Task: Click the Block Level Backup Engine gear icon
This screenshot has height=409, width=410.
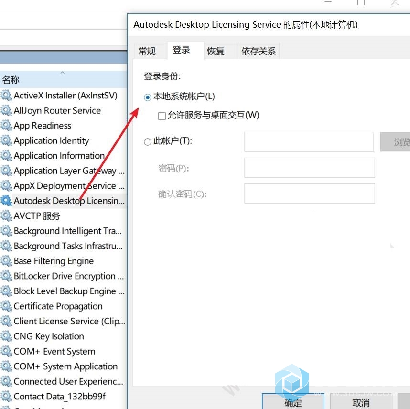Action: pos(6,291)
